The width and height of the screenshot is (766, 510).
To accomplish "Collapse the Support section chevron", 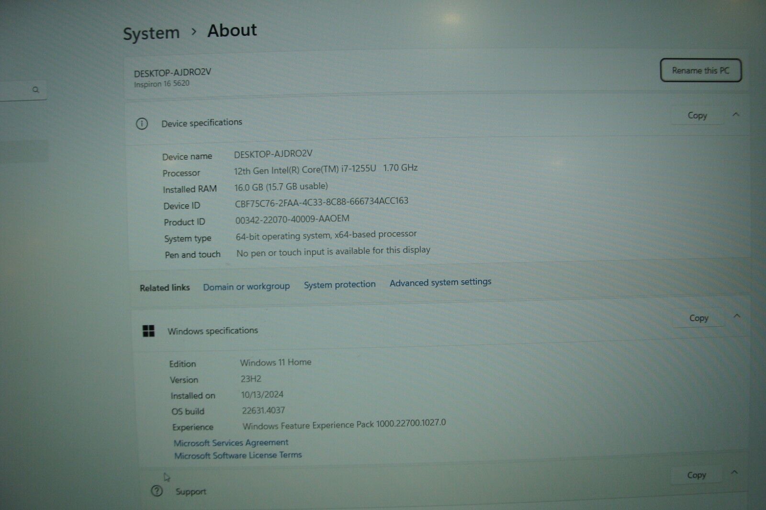I will [x=734, y=473].
